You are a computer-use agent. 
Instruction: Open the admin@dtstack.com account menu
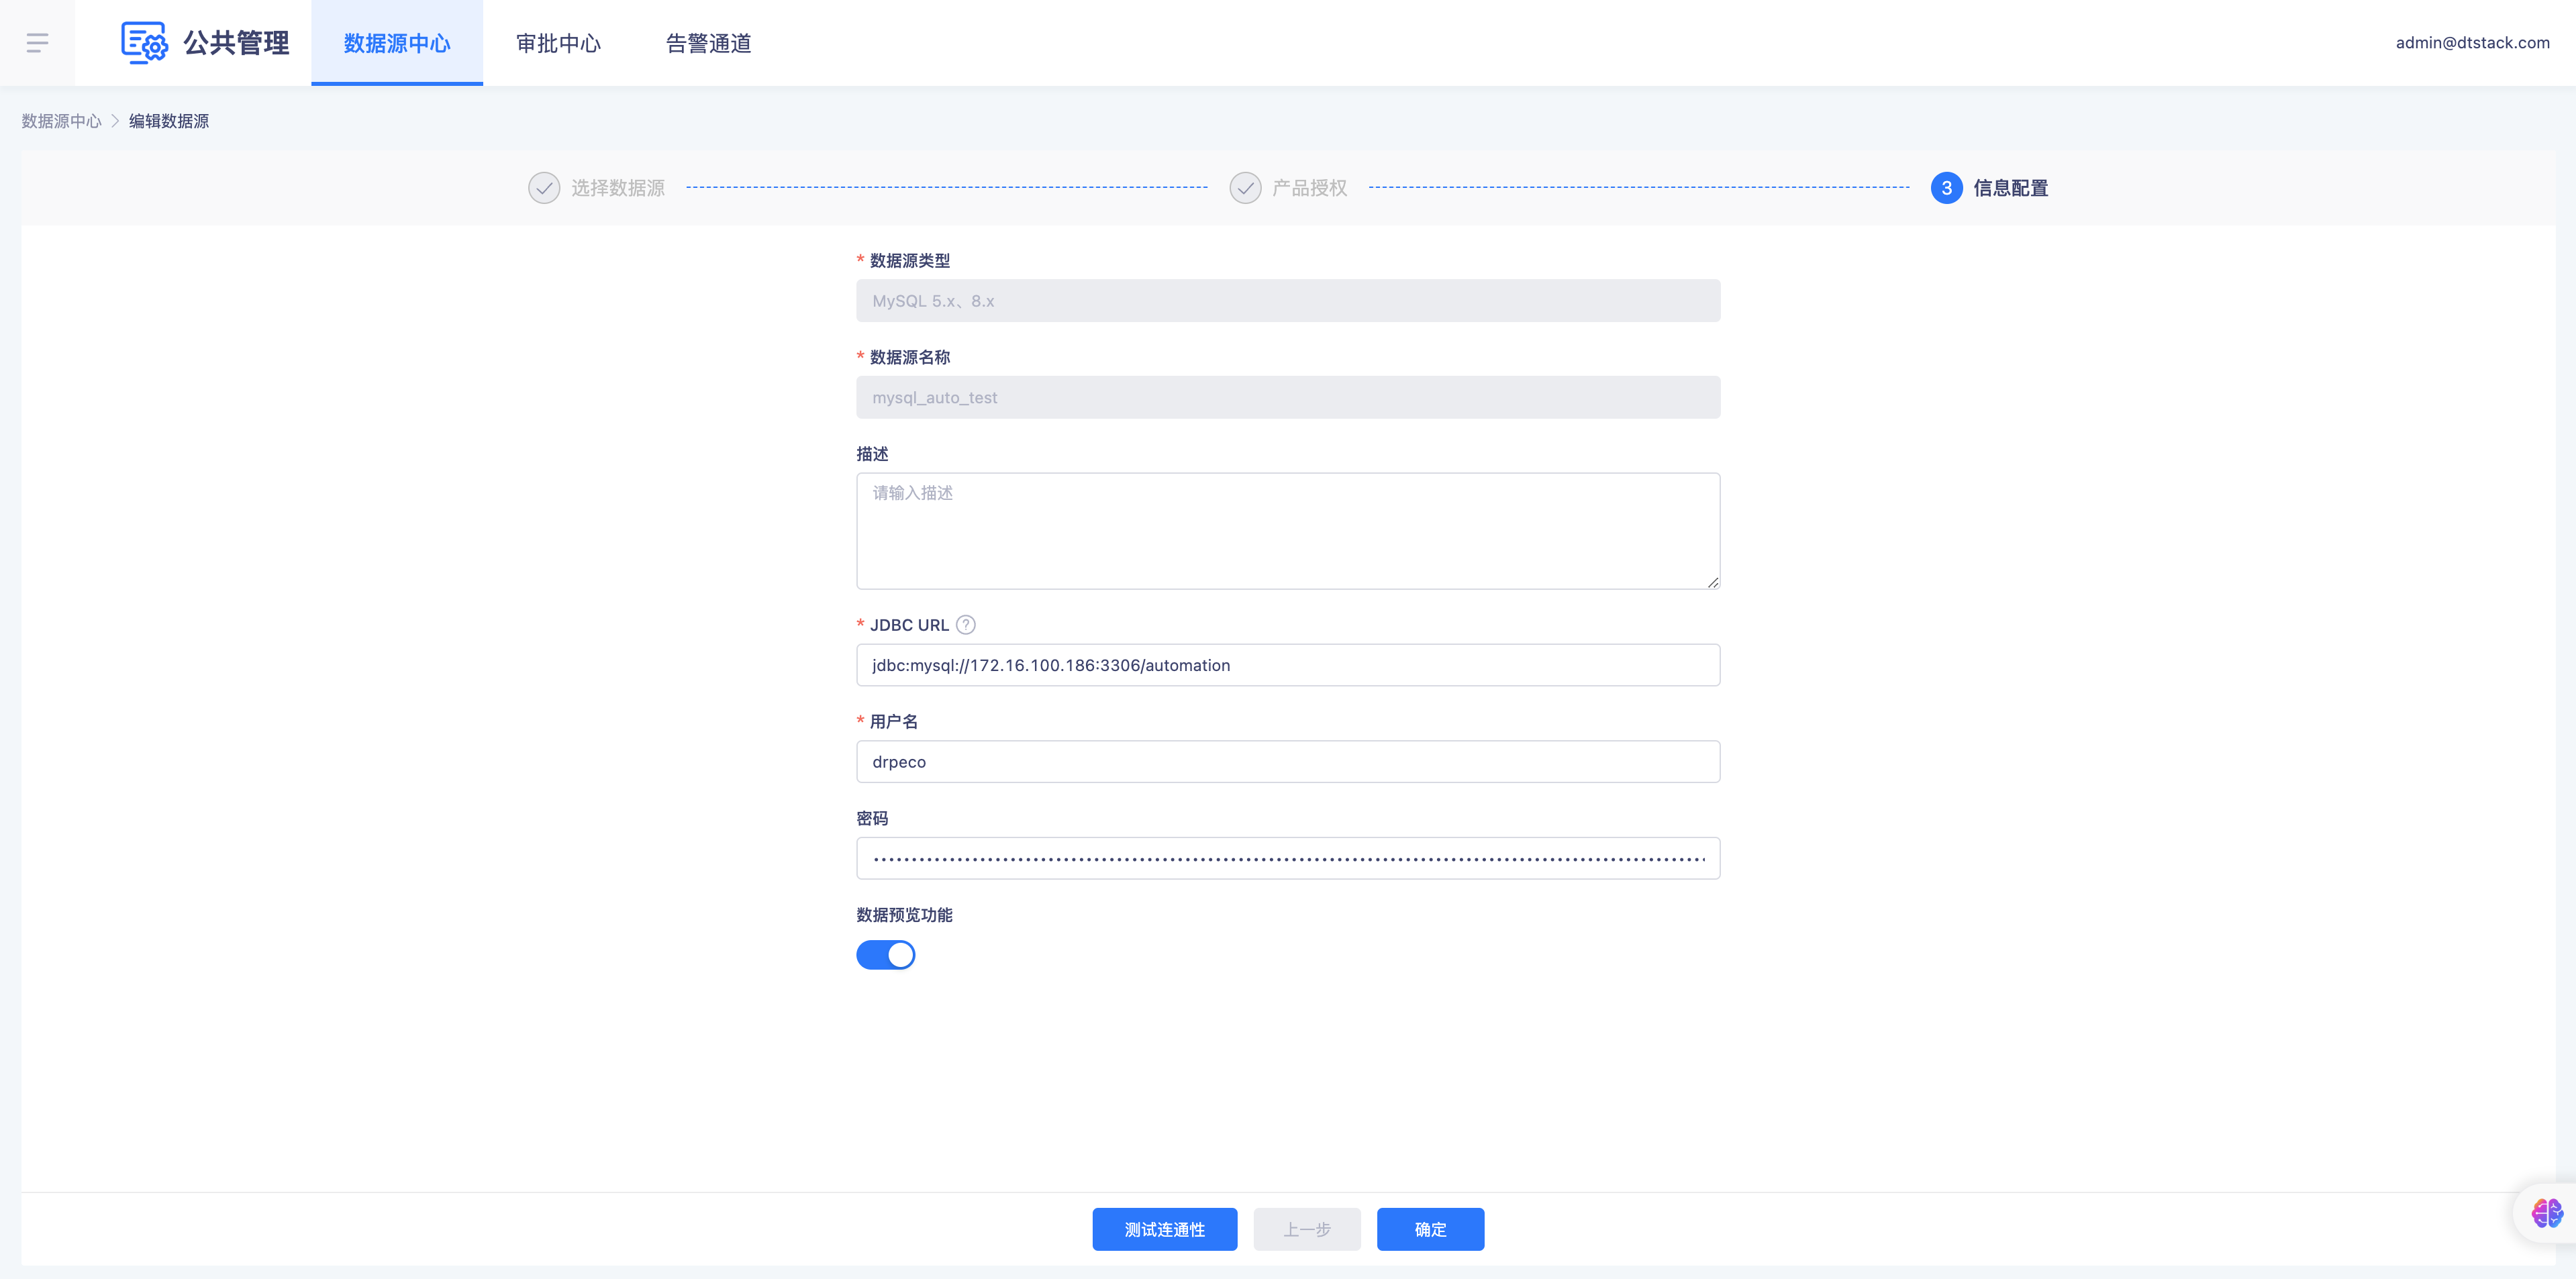pos(2472,42)
